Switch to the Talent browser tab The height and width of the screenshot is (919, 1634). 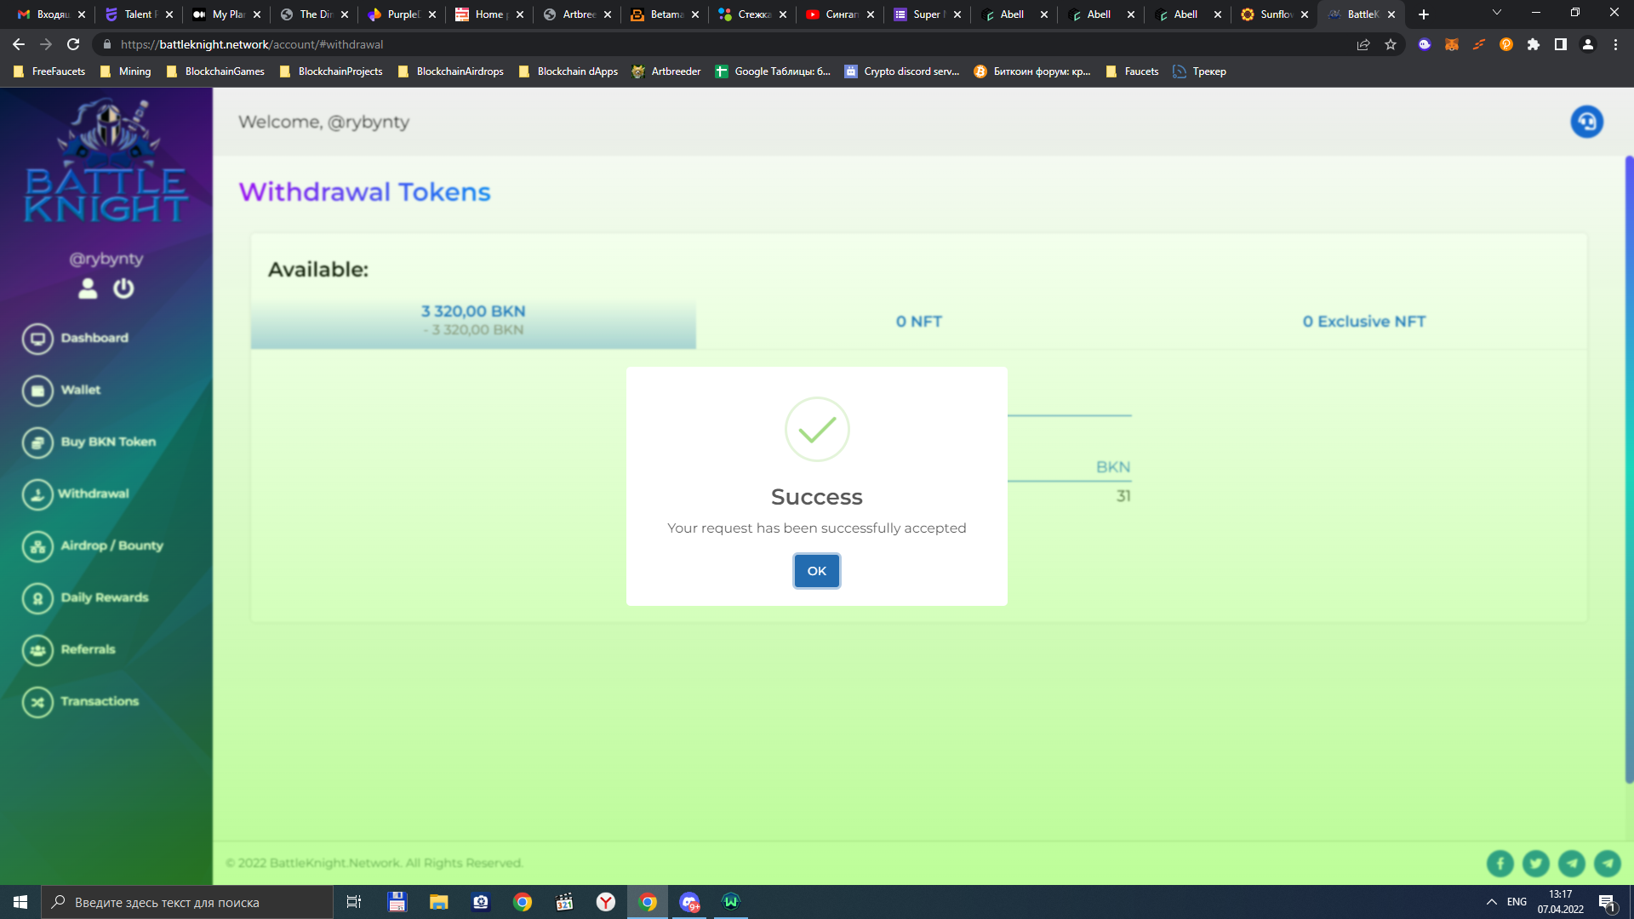coord(138,14)
